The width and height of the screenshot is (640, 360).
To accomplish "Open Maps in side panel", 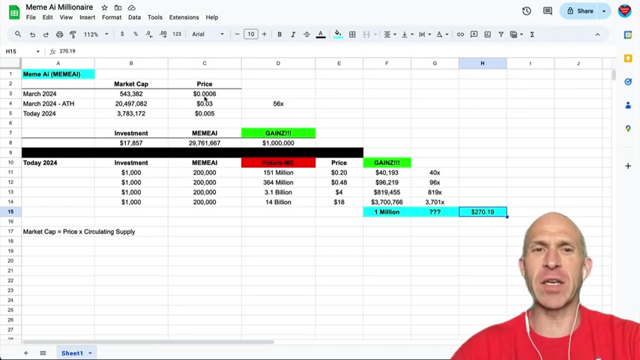I will [628, 129].
